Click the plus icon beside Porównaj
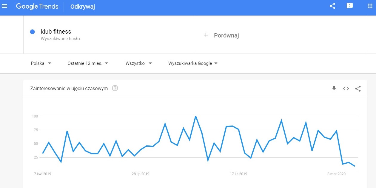376x188 pixels. click(206, 35)
